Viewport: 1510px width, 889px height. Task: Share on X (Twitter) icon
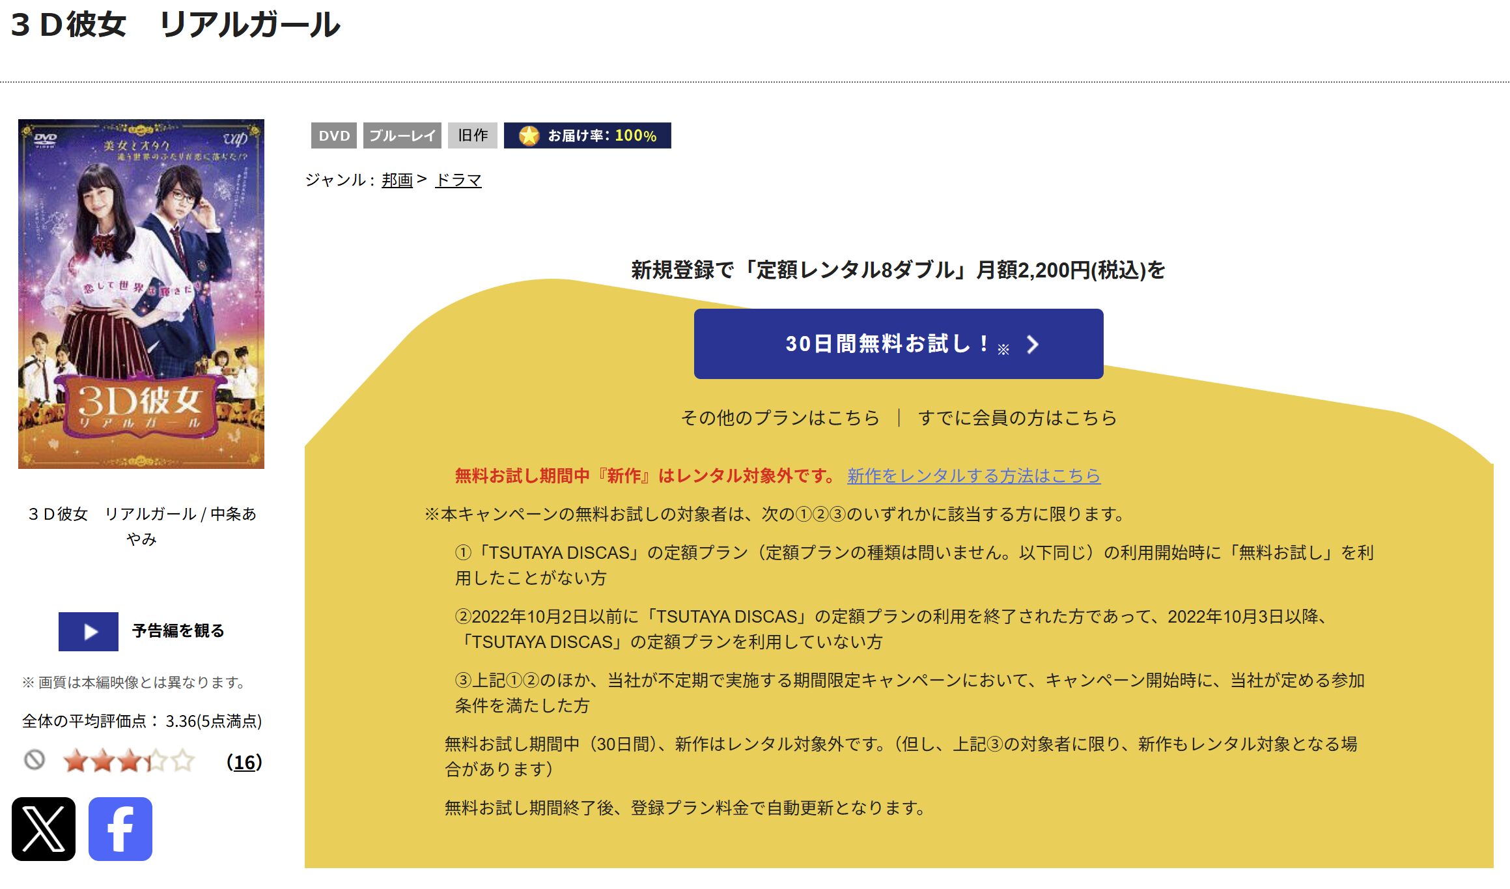coord(44,829)
